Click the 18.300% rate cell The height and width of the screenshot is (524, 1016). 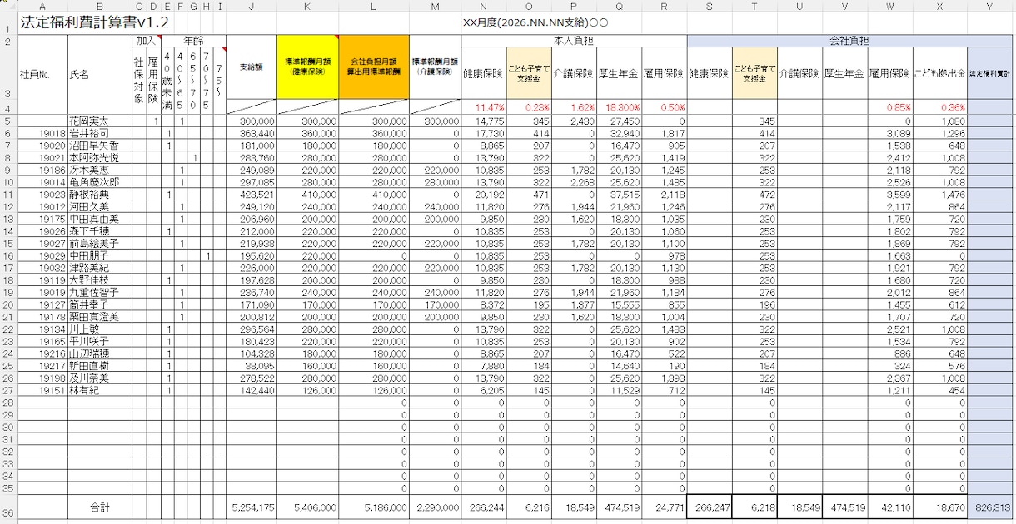coord(618,107)
